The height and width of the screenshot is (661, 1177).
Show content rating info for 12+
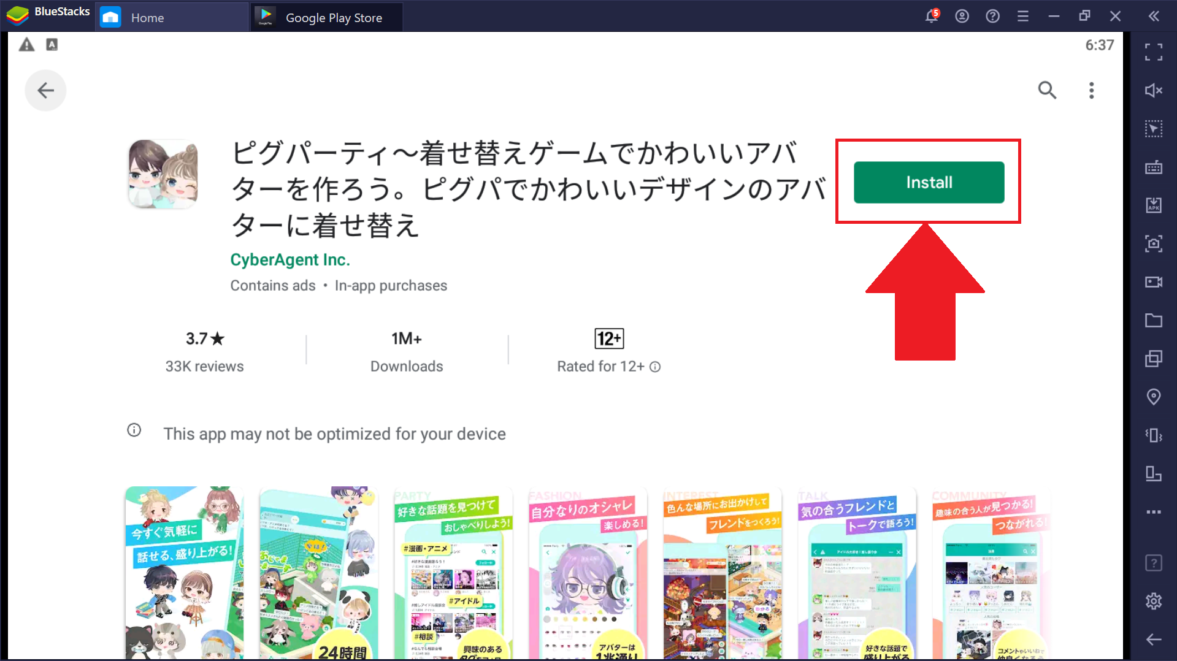coord(655,367)
